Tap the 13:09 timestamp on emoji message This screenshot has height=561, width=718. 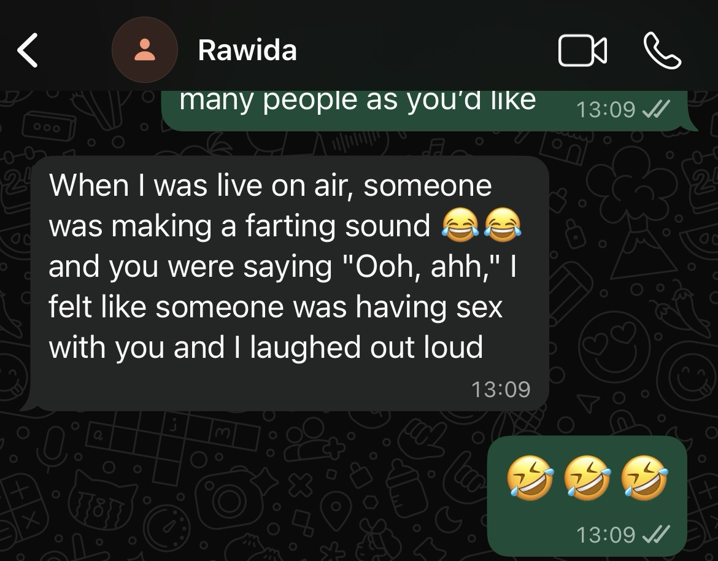click(x=606, y=535)
